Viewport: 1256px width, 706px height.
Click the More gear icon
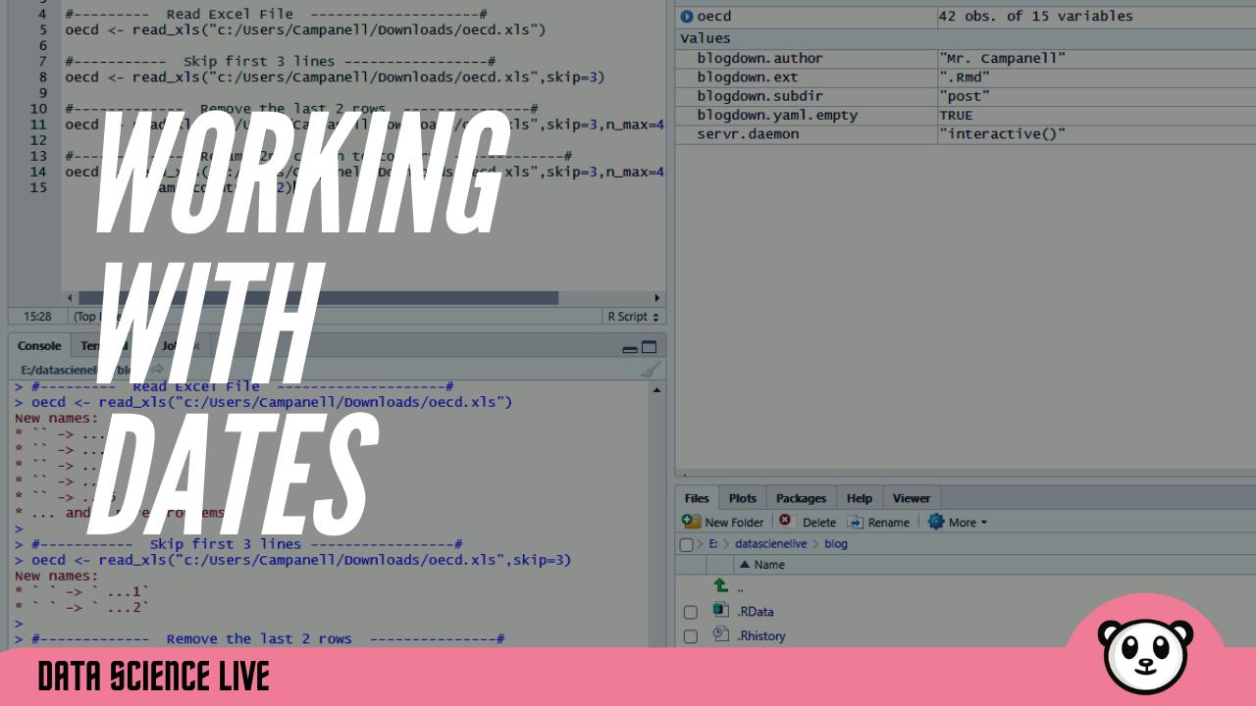coord(936,522)
